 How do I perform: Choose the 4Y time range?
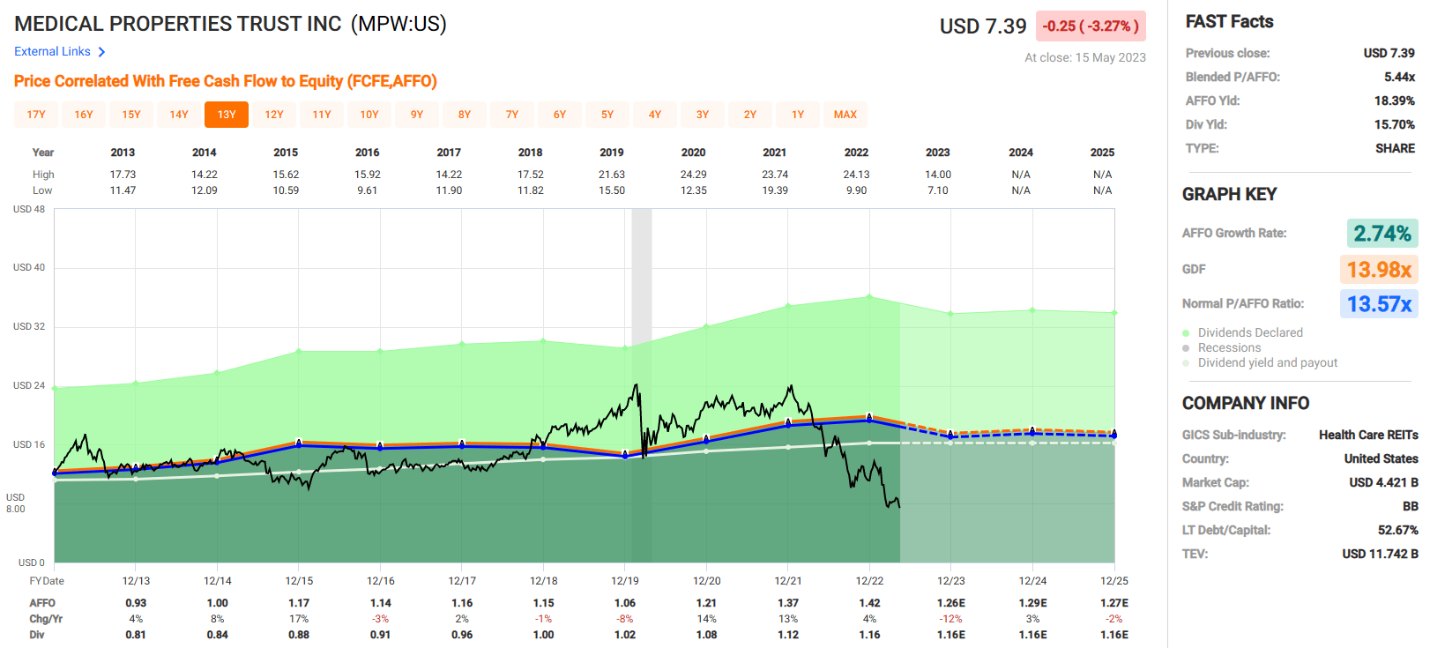tap(655, 115)
